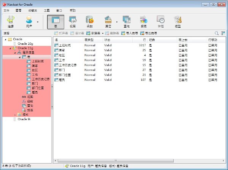Open the 帮助 menu
228x170 pixels.
click(73, 11)
